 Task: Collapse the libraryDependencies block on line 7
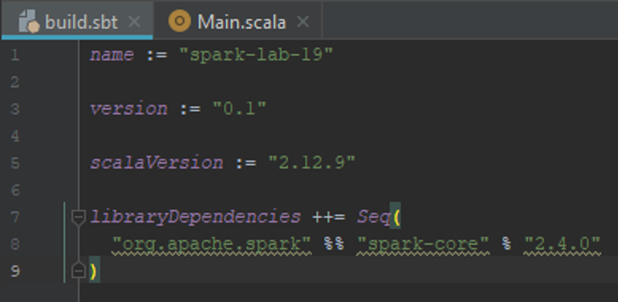pyautogui.click(x=78, y=217)
